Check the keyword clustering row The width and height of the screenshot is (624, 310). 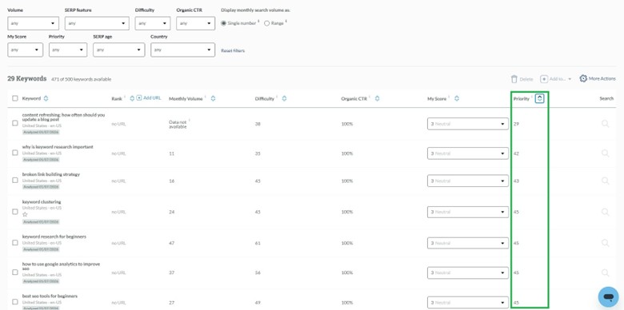[x=15, y=212]
